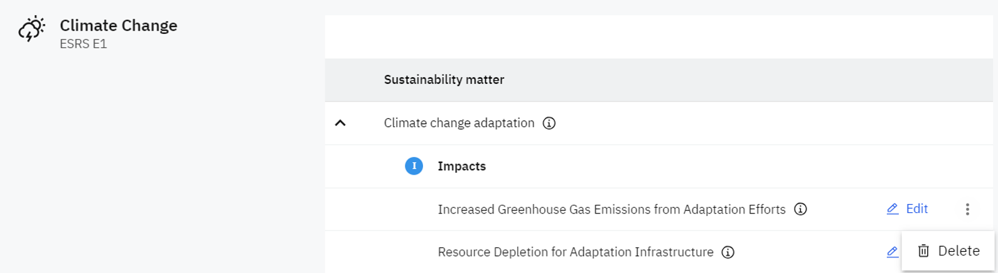998x273 pixels.
Task: Click the pencil icon on Resource Depletion row
Action: click(x=893, y=252)
